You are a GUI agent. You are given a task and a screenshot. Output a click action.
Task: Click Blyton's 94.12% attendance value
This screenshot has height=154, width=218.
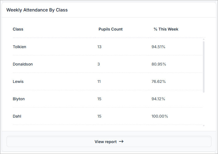click(x=158, y=99)
